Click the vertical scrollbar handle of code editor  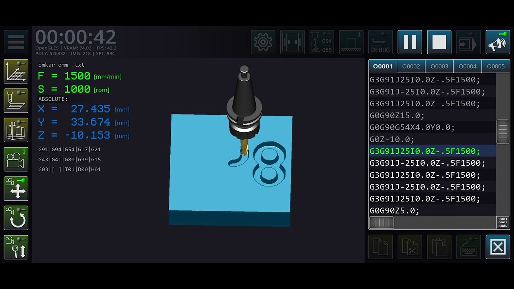click(x=503, y=131)
